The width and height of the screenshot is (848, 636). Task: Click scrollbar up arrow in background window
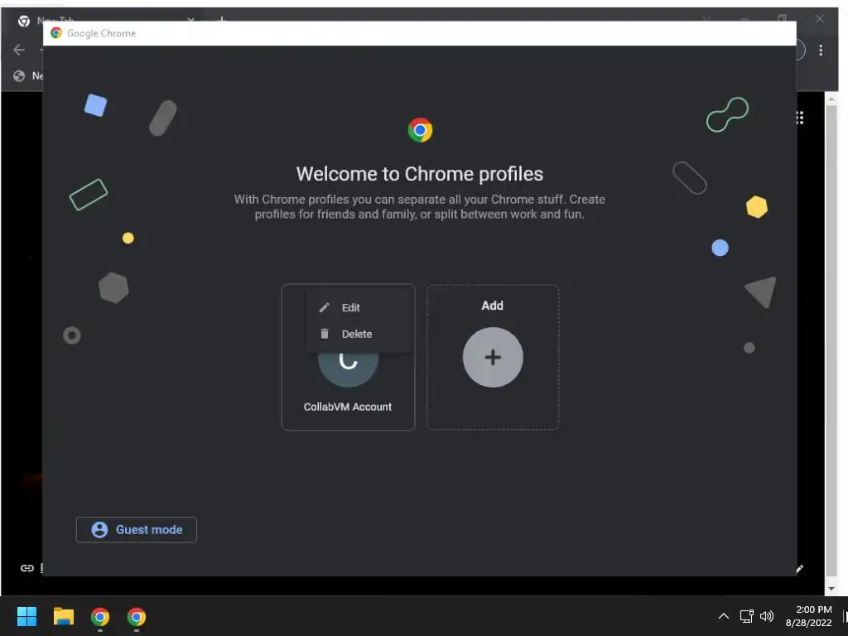point(831,99)
